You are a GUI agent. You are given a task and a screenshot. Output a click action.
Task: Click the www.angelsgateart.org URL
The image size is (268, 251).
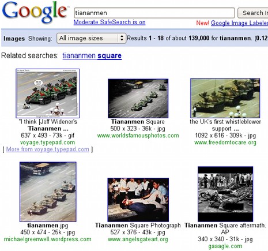click(x=138, y=239)
